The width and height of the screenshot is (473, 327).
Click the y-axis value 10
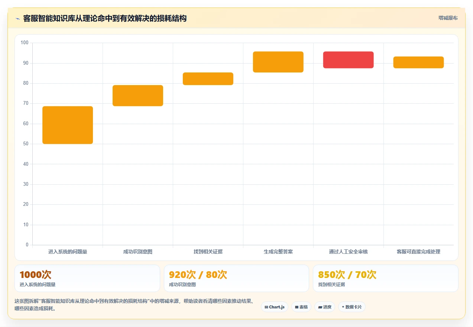(26, 225)
